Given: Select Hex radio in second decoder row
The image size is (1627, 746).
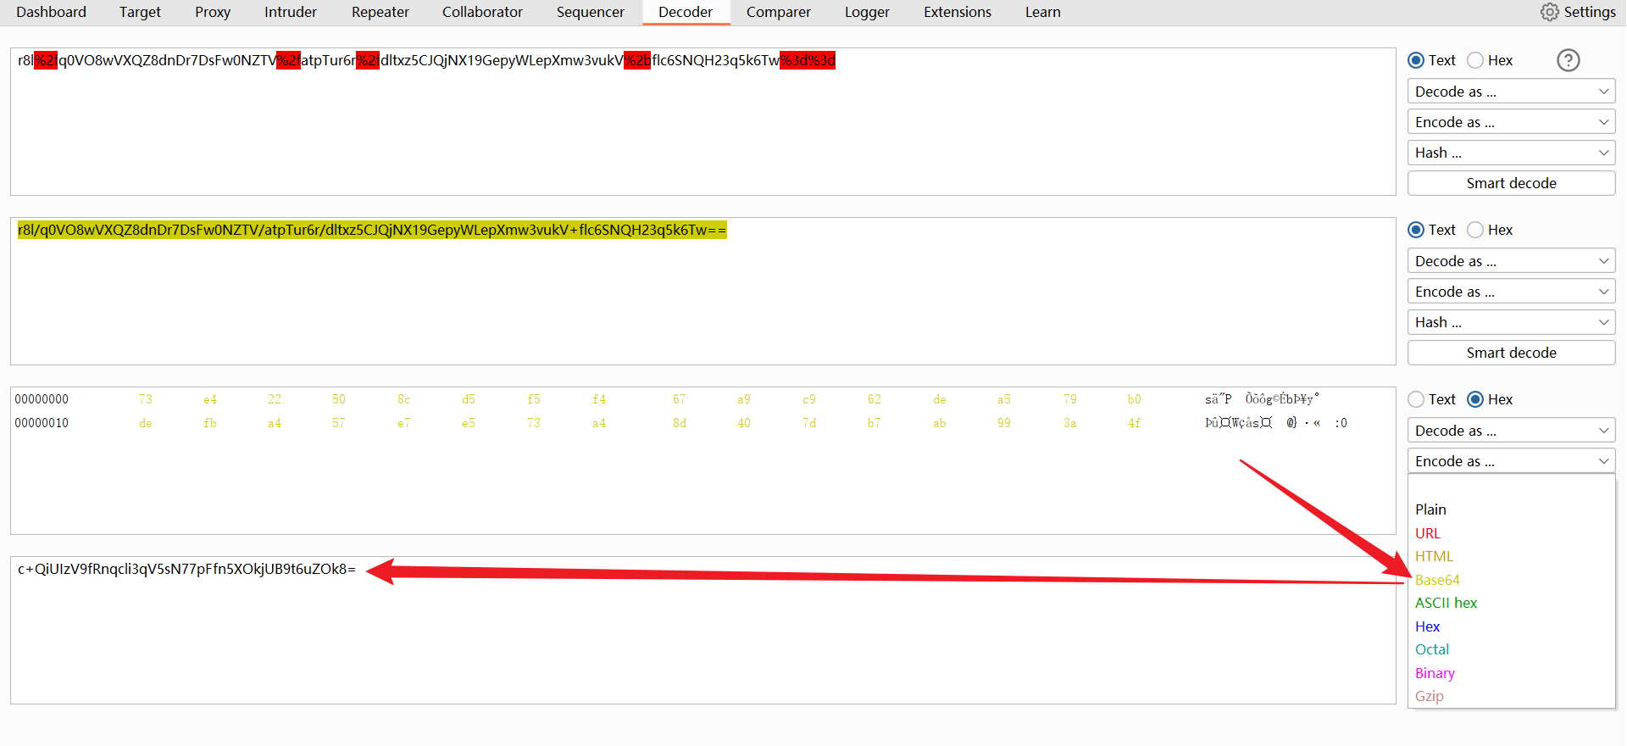Looking at the screenshot, I should [x=1475, y=230].
